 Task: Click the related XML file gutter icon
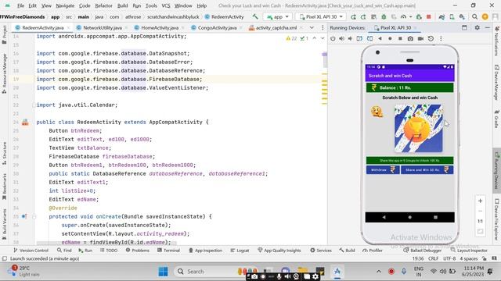(x=25, y=122)
